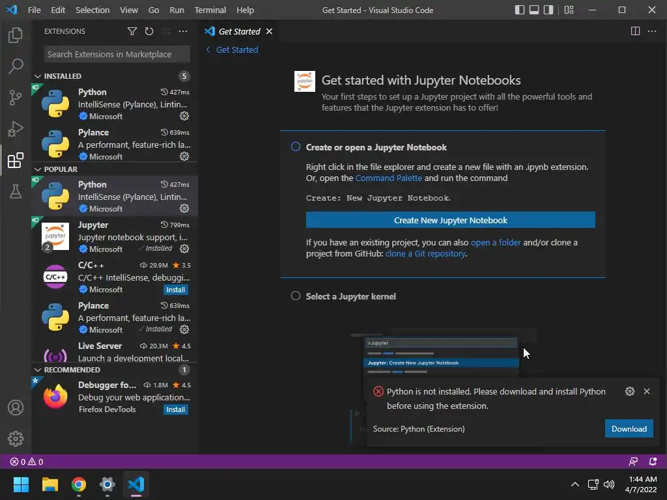Dismiss the Python not installed notification
Image resolution: width=667 pixels, height=500 pixels.
[647, 391]
